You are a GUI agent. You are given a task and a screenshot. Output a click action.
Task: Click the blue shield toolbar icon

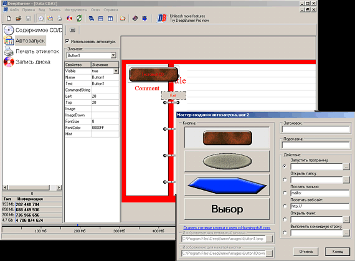tap(144, 18)
